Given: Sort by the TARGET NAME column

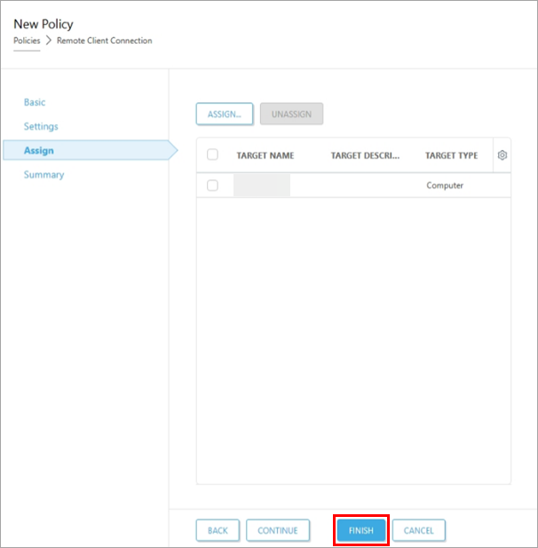Looking at the screenshot, I should pos(265,155).
